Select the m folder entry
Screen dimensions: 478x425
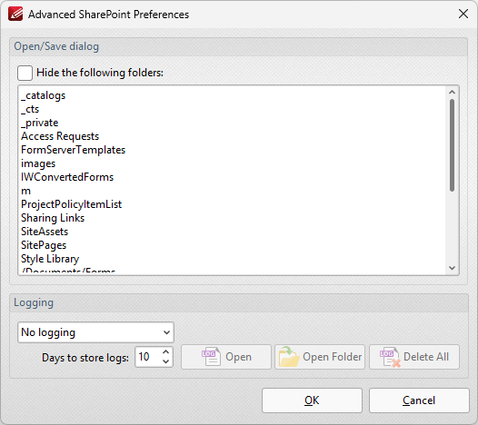26,191
